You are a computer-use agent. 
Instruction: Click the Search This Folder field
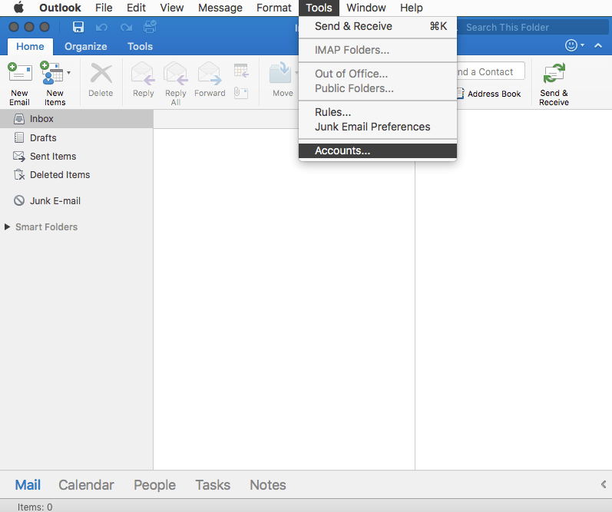[533, 28]
